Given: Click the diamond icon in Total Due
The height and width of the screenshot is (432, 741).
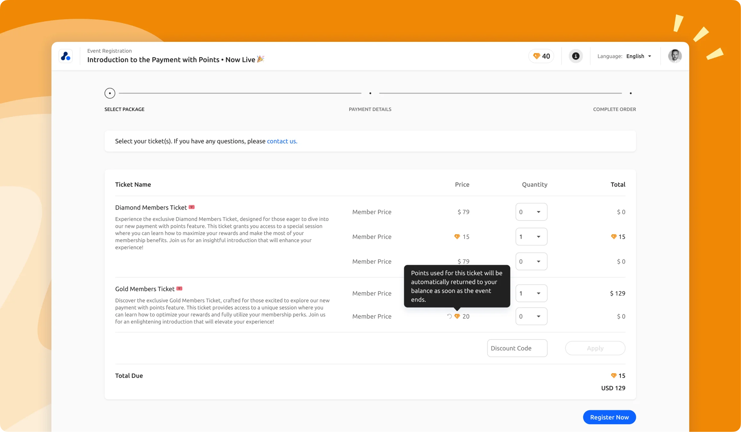Looking at the screenshot, I should click(x=613, y=376).
